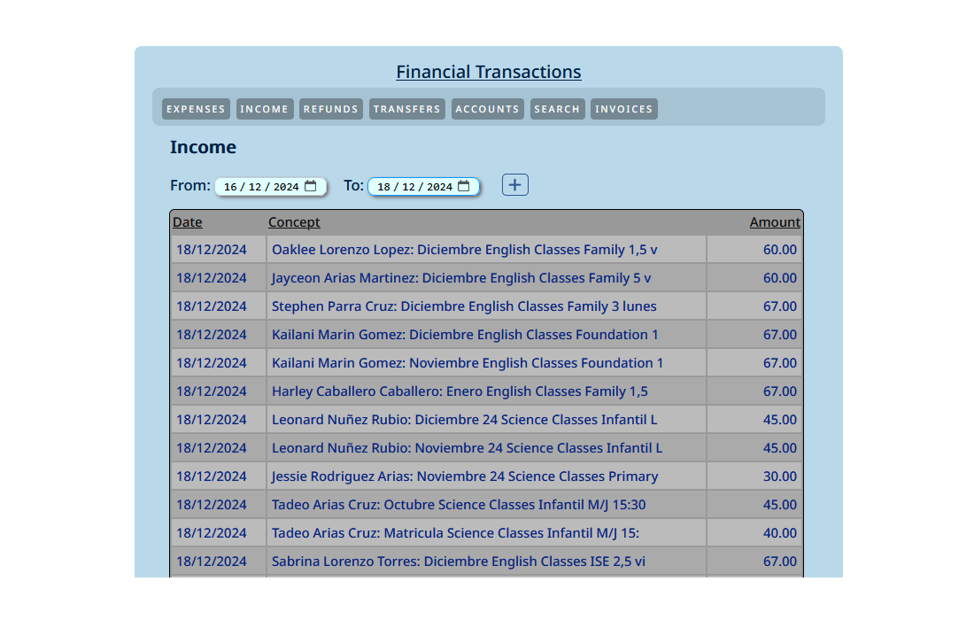Viewport: 974px width, 620px height.
Task: Open the To date calendar picker icon
Action: click(x=463, y=186)
